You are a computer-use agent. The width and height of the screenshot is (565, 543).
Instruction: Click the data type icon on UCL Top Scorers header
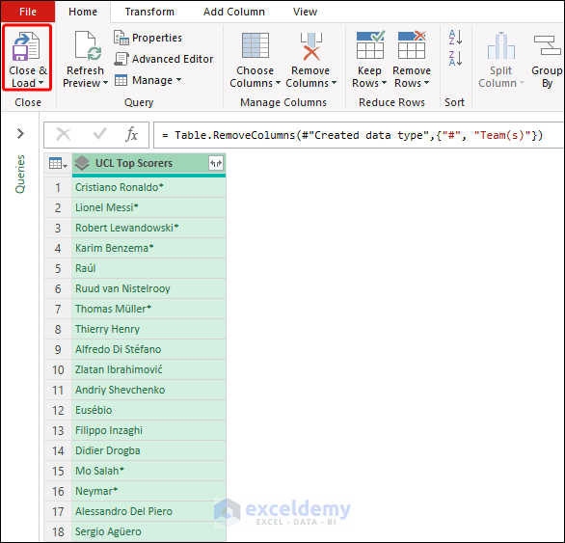click(82, 163)
